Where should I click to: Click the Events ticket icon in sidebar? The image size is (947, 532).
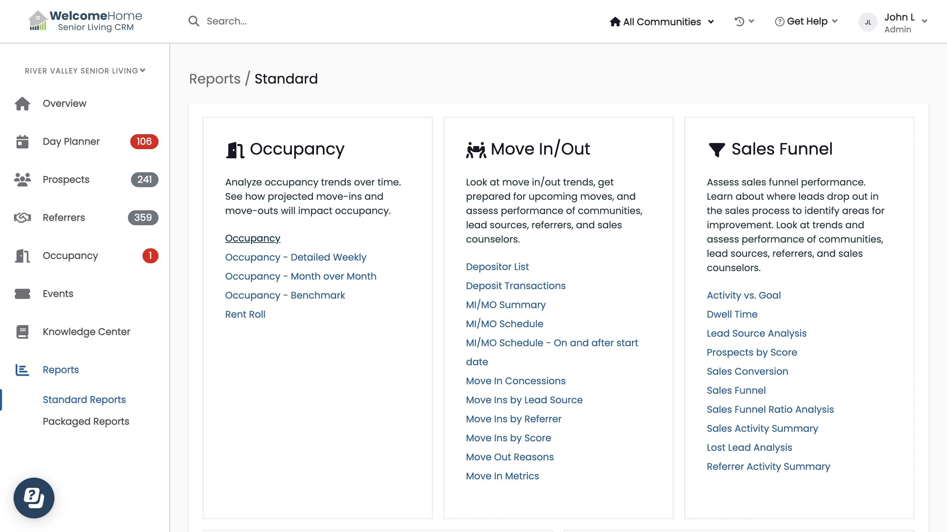pos(22,294)
